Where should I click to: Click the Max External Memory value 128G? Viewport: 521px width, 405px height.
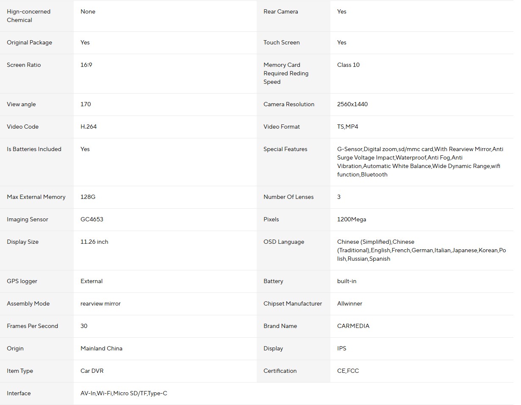pyautogui.click(x=88, y=197)
